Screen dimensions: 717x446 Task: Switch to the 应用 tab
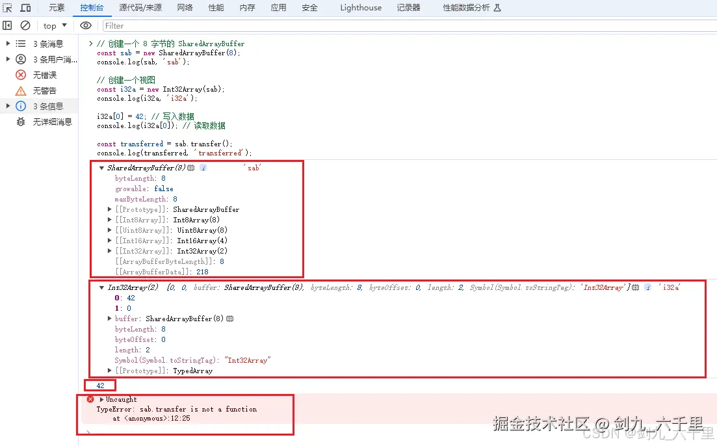[x=278, y=8]
